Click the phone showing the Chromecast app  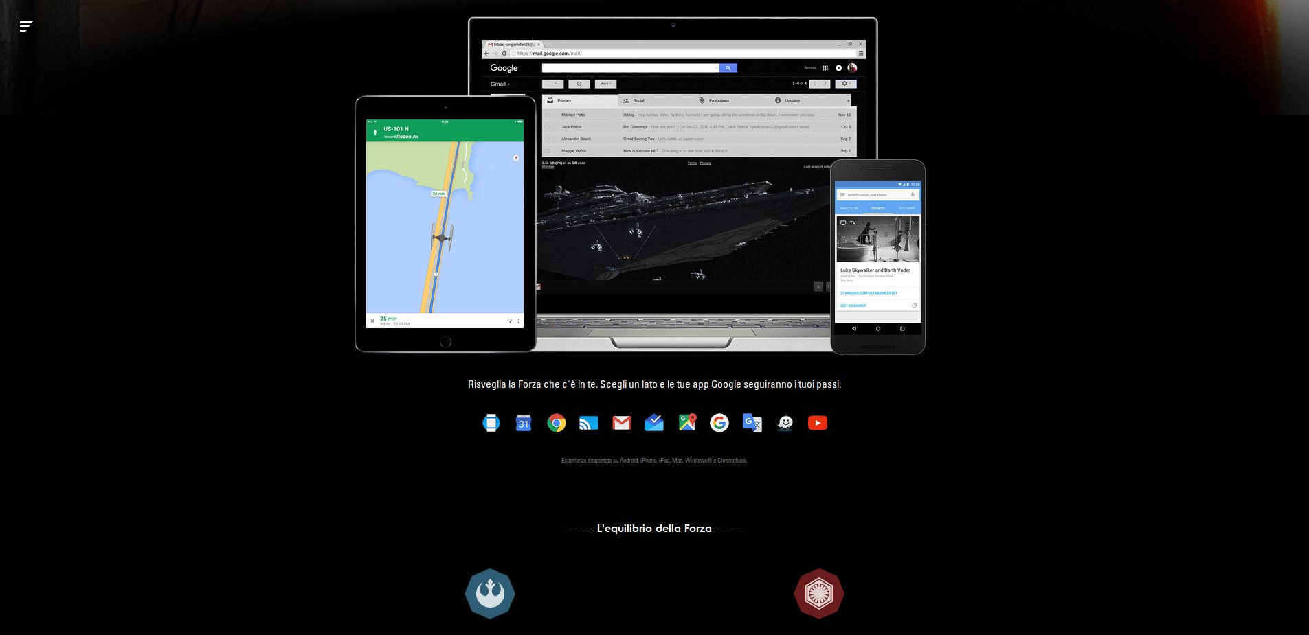(x=877, y=257)
